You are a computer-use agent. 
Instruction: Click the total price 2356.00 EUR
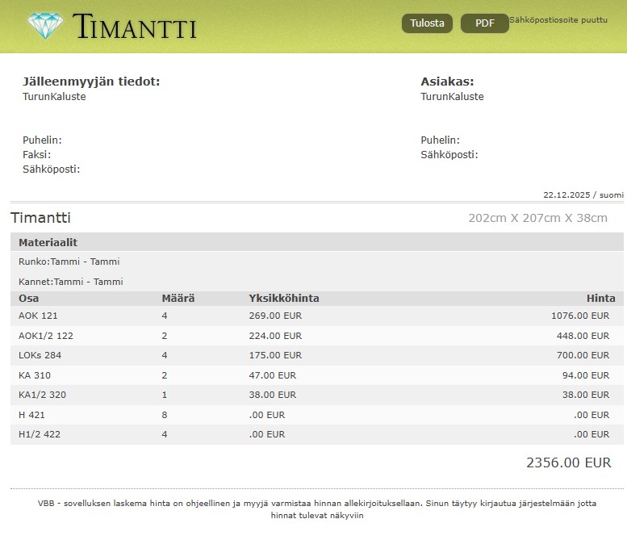pyautogui.click(x=568, y=462)
